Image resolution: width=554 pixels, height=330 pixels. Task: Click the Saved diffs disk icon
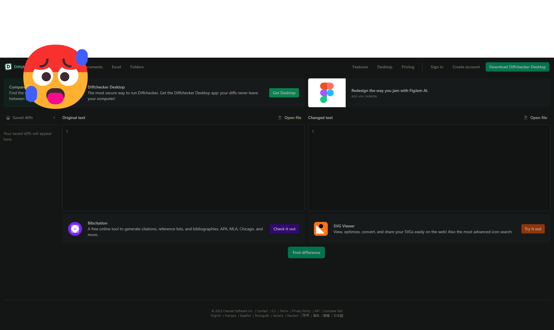pos(8,118)
